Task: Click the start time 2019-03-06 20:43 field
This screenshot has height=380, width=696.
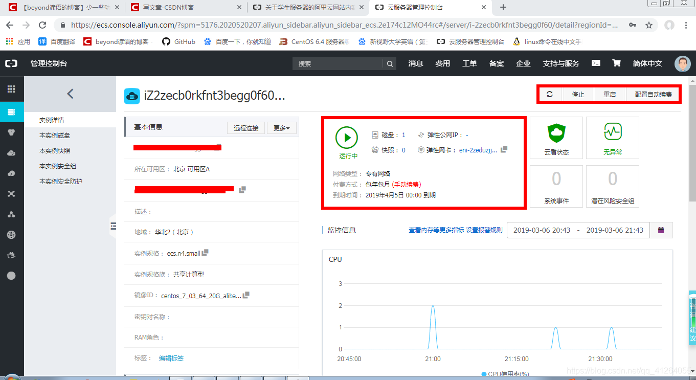Action: tap(542, 230)
